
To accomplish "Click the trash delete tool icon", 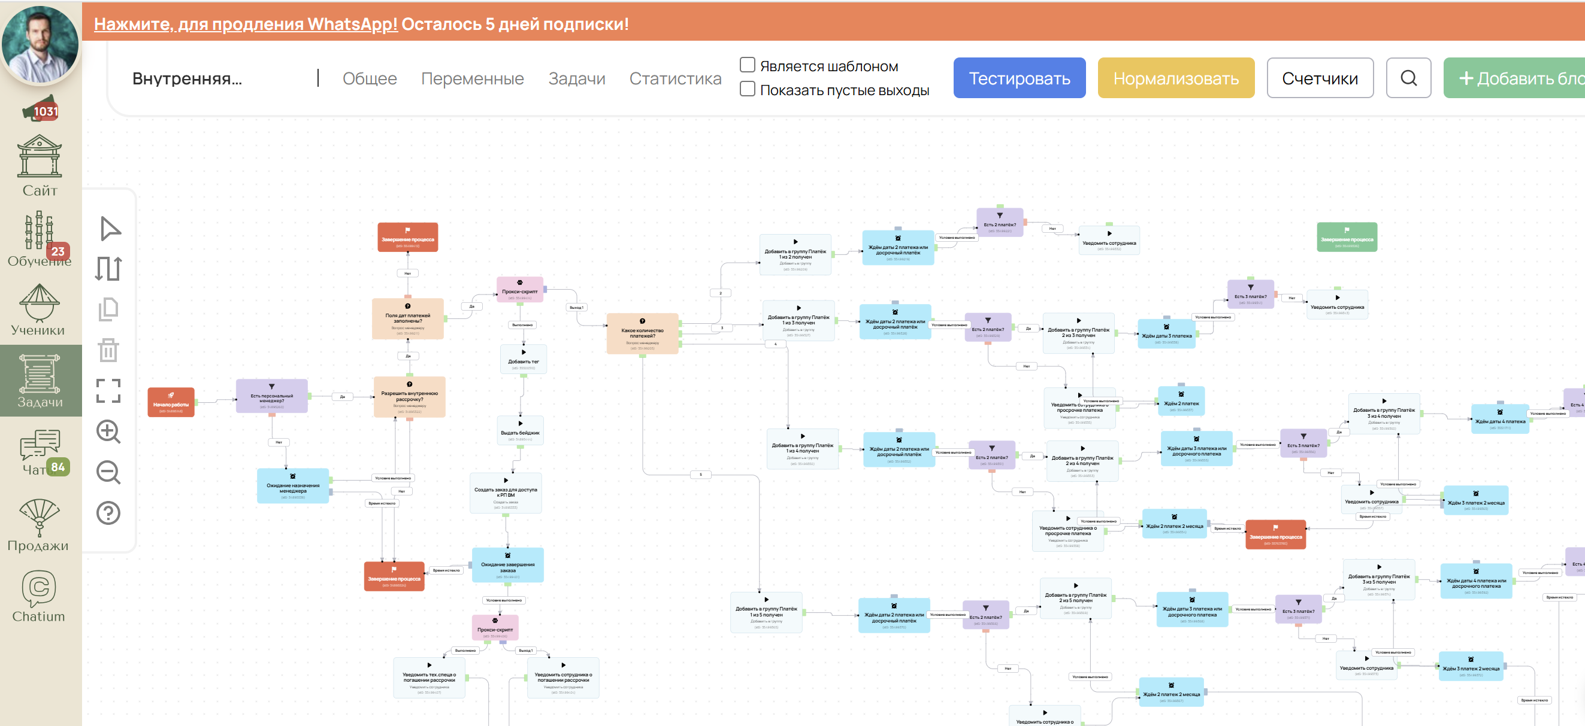I will (x=108, y=350).
